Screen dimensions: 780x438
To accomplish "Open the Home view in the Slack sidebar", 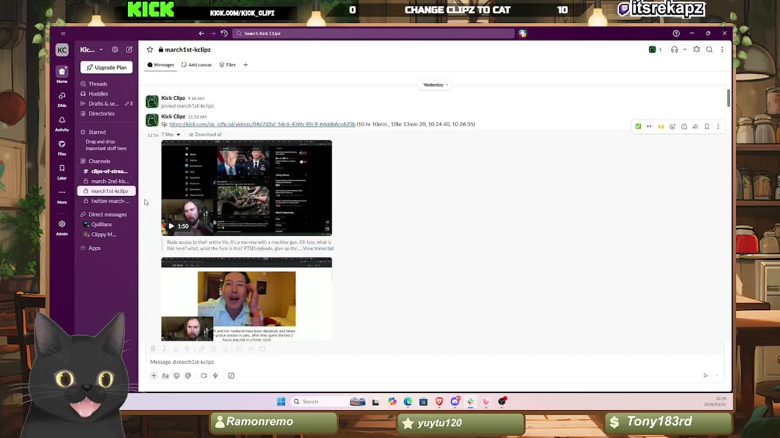I will tap(62, 74).
